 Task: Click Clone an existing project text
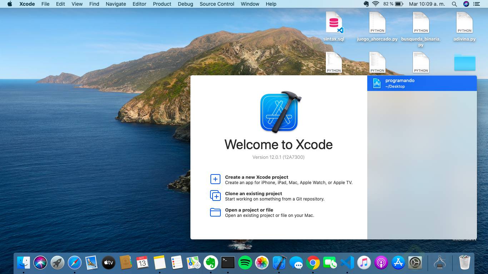point(253,193)
